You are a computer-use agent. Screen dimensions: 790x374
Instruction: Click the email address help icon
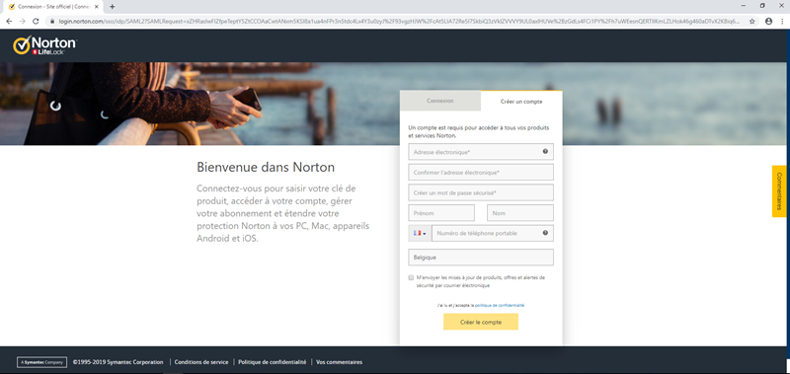[545, 151]
